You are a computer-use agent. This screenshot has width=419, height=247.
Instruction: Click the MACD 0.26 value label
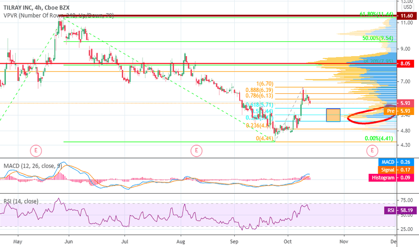(x=396, y=162)
